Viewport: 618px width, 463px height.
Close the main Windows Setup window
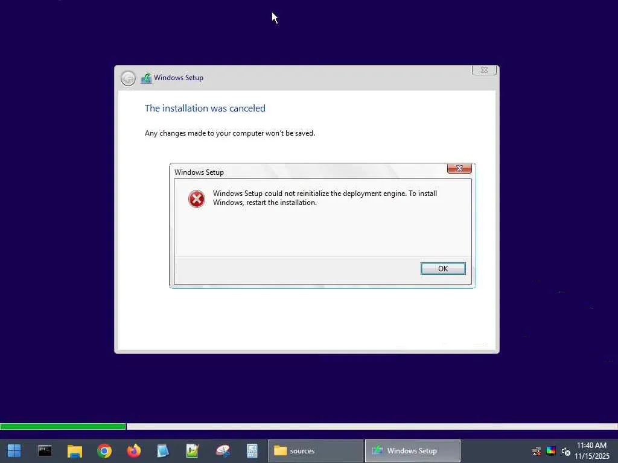pyautogui.click(x=484, y=70)
